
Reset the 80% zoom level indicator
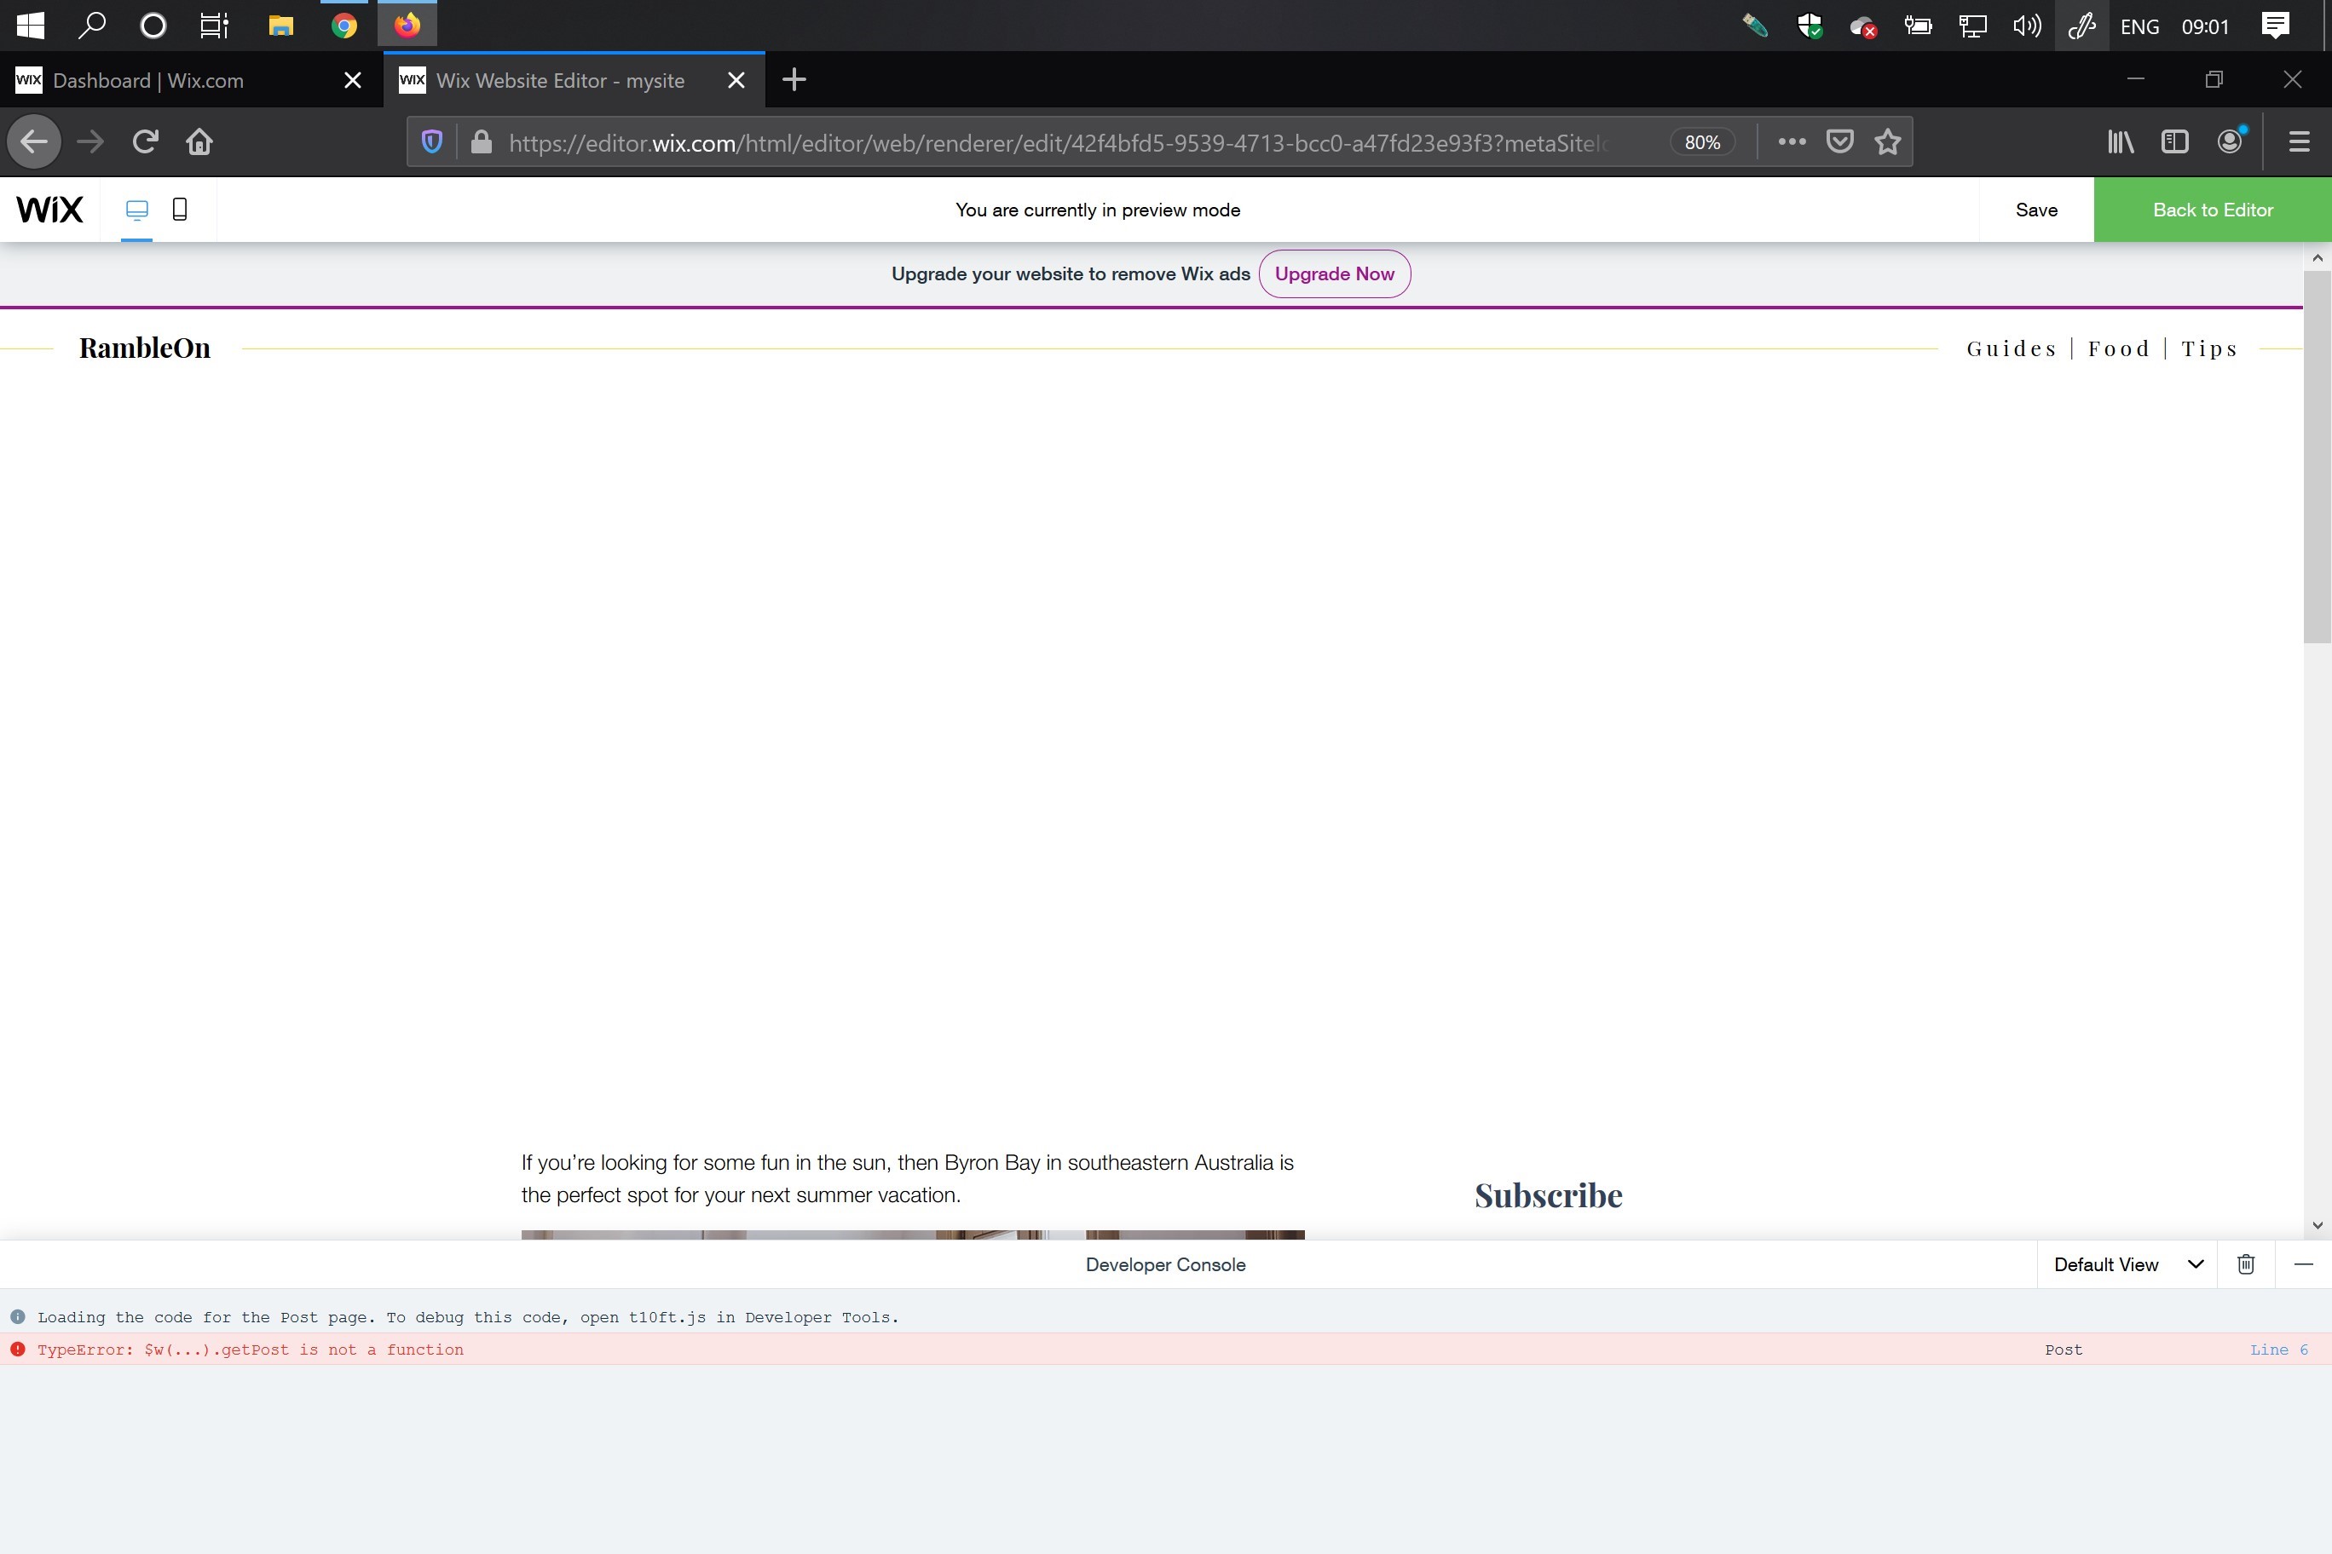click(x=1701, y=141)
